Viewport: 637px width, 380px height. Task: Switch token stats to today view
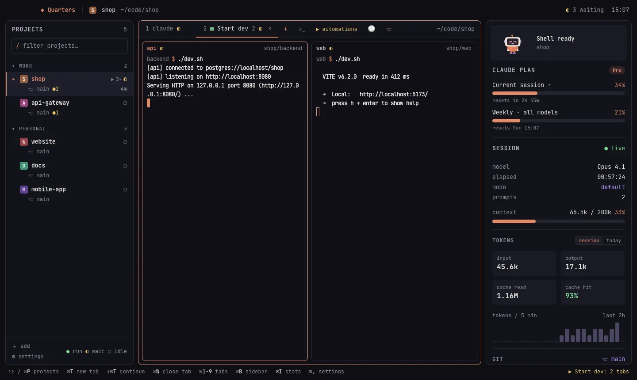614,241
